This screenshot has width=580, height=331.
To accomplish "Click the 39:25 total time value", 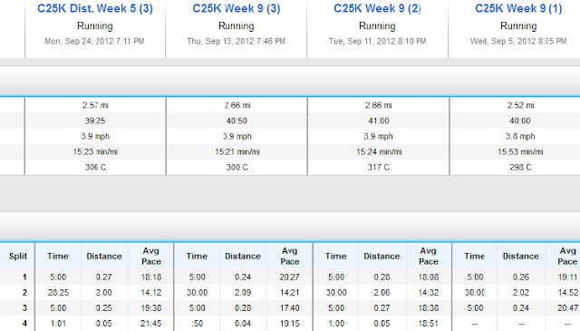I will 95,122.
